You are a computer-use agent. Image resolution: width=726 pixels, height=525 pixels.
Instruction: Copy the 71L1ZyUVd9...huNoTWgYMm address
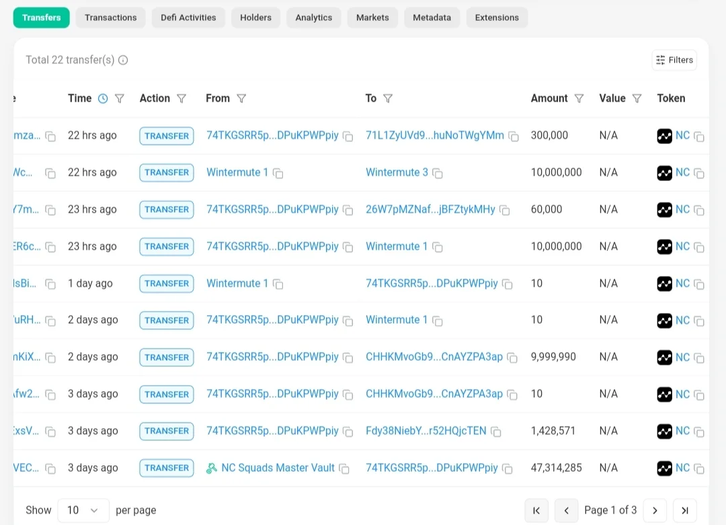[514, 137]
